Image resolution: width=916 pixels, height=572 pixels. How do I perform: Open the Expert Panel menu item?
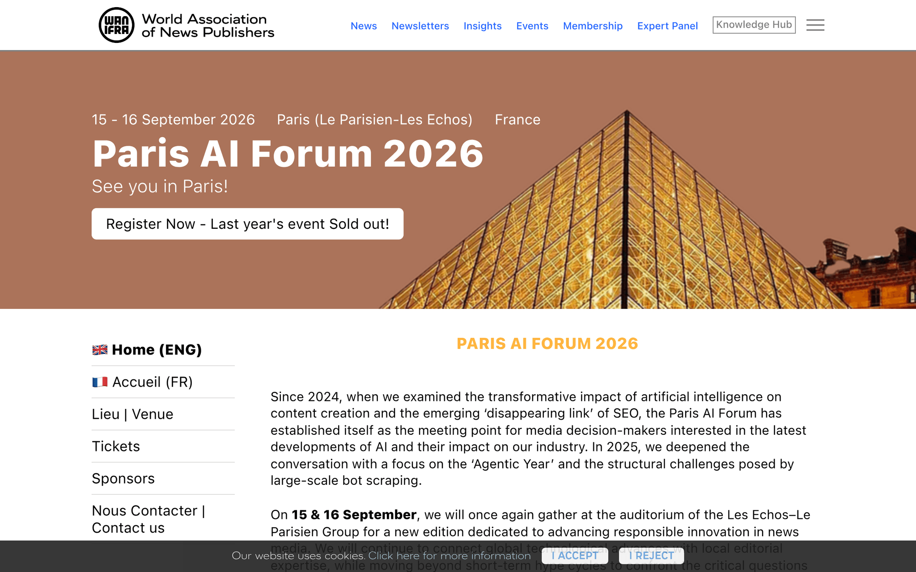[x=667, y=26]
